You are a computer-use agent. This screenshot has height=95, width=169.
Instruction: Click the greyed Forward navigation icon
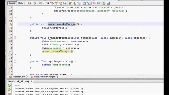(40, 3)
